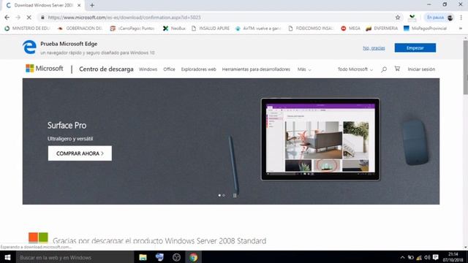This screenshot has width=468, height=263.
Task: Open MINISTERIO DE EDU bookmark
Action: (x=28, y=28)
